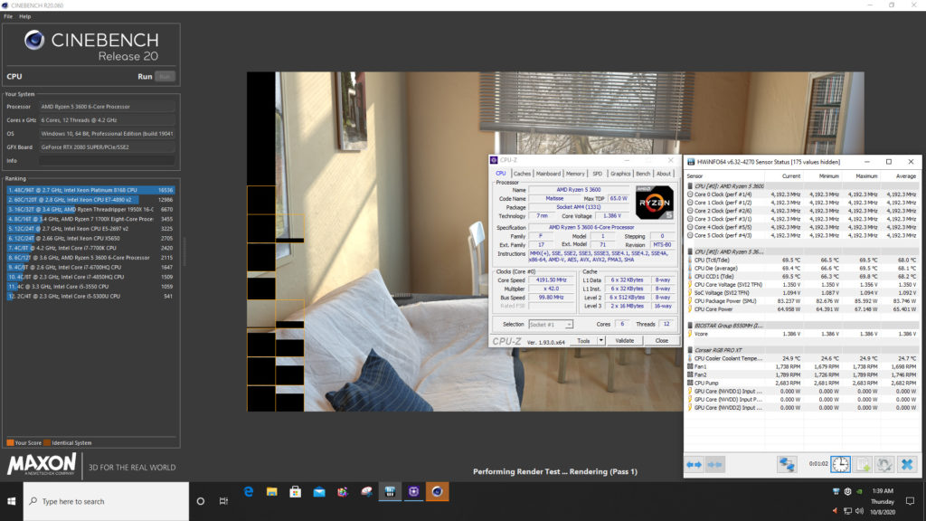926x521 pixels.
Task: Start sensor logging with the sheet-plus icon
Action: 863,465
